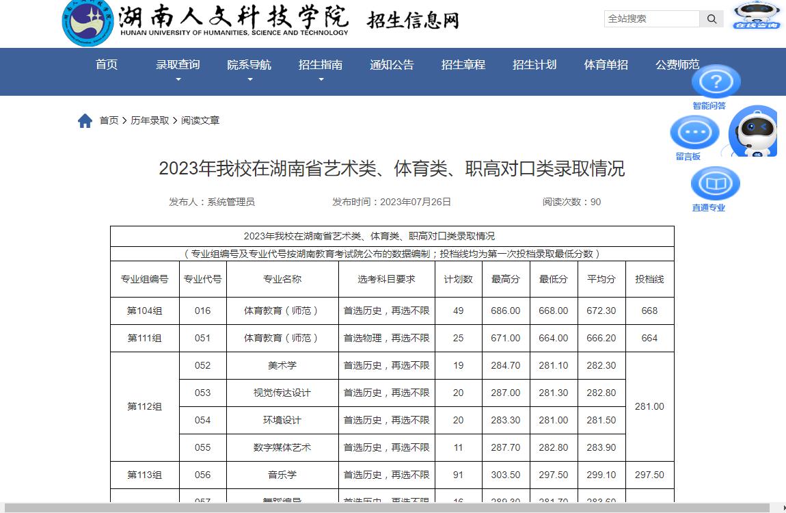Image resolution: width=786 pixels, height=513 pixels.
Task: Click 阅读文章 breadcrumb text
Action: point(200,120)
